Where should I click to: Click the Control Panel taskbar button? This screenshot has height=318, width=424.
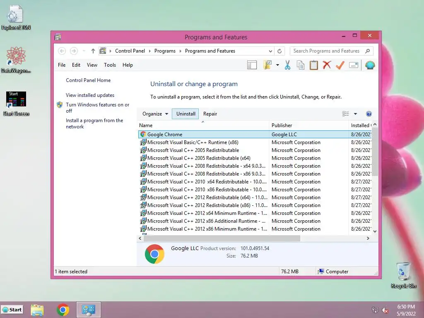point(89,310)
